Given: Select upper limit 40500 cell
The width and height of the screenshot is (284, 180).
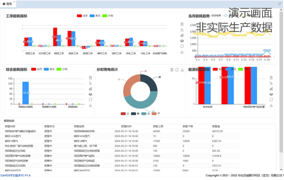Looking at the screenshot, I should point(157,131).
